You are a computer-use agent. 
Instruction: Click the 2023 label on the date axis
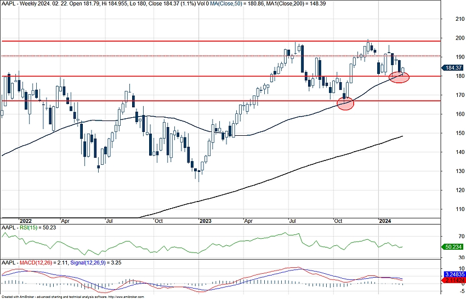pyautogui.click(x=206, y=221)
